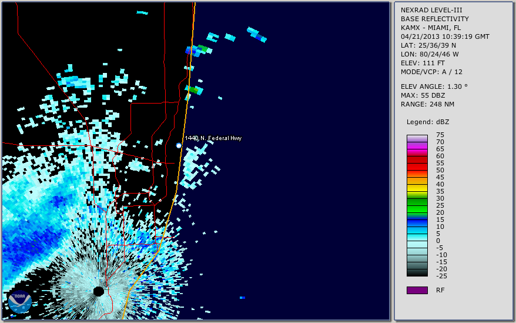Select the 'ELEV ANGLE: 1.30 °' text

click(434, 86)
